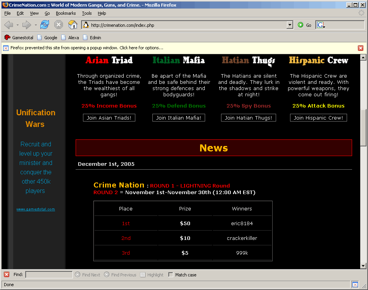Image resolution: width=368 pixels, height=290 pixels.
Task: Open the Bookmarks menu
Action: tap(66, 13)
